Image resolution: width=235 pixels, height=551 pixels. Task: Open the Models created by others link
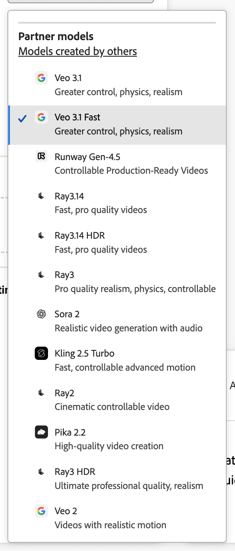point(78,51)
